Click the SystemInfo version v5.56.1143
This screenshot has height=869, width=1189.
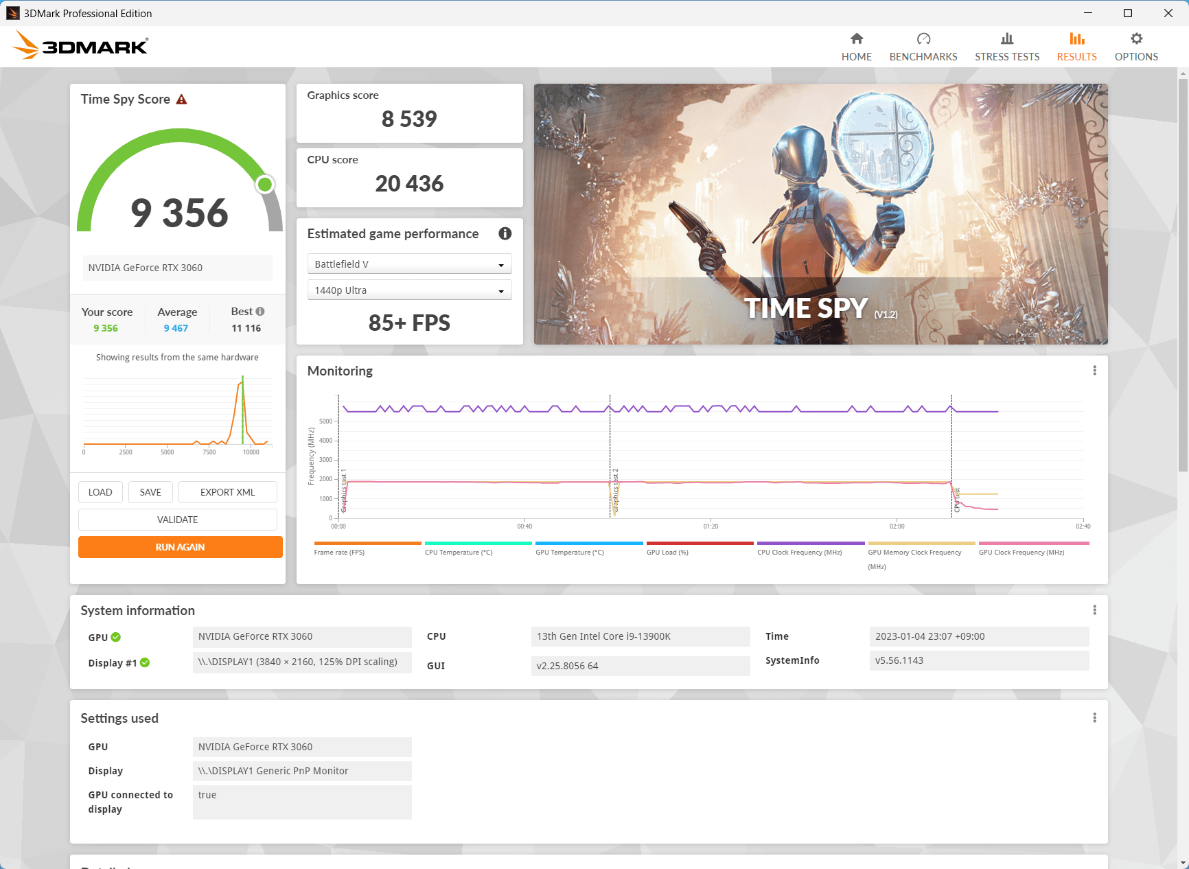(979, 660)
